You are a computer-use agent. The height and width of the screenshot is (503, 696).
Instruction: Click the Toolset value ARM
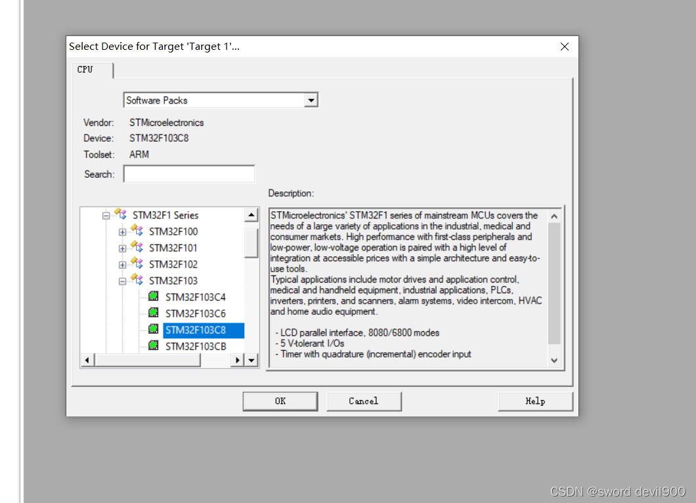(x=139, y=155)
